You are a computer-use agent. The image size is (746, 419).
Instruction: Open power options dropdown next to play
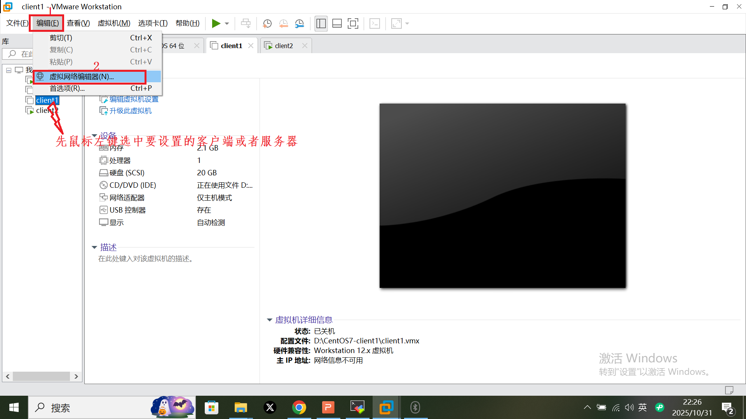coord(227,24)
